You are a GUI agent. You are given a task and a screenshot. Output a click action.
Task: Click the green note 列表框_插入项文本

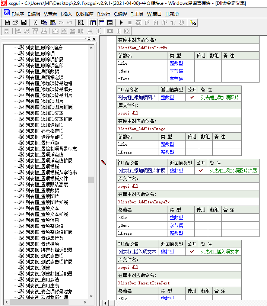pos(220,252)
